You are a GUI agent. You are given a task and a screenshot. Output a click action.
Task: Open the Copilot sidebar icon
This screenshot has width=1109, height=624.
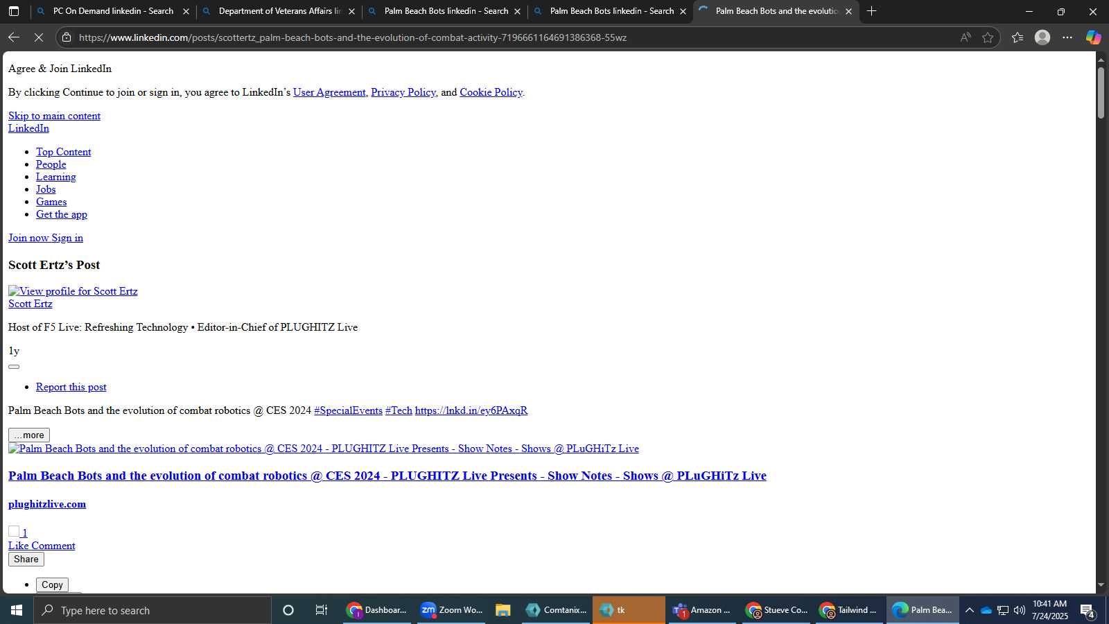coord(1093,37)
